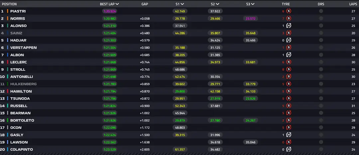The image size is (359, 155).
Task: Click the TYRE column header
Action: pos(286,4)
